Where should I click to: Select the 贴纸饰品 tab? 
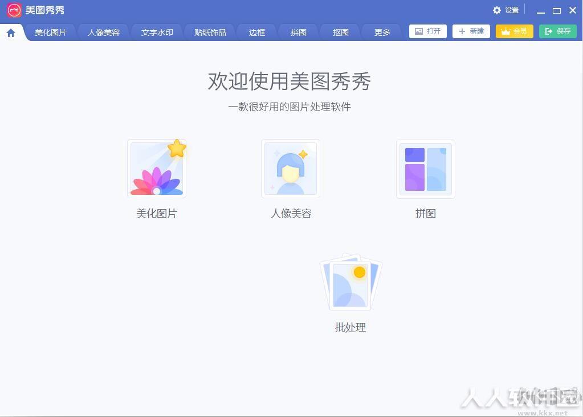click(210, 32)
